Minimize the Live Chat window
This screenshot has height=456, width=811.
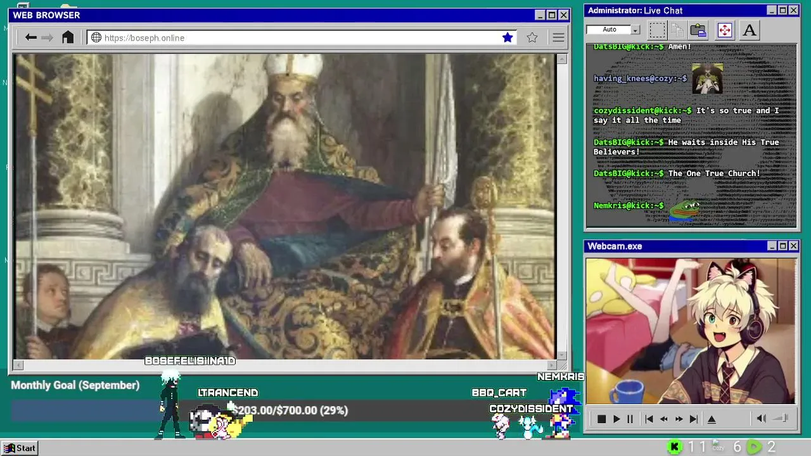coord(771,10)
